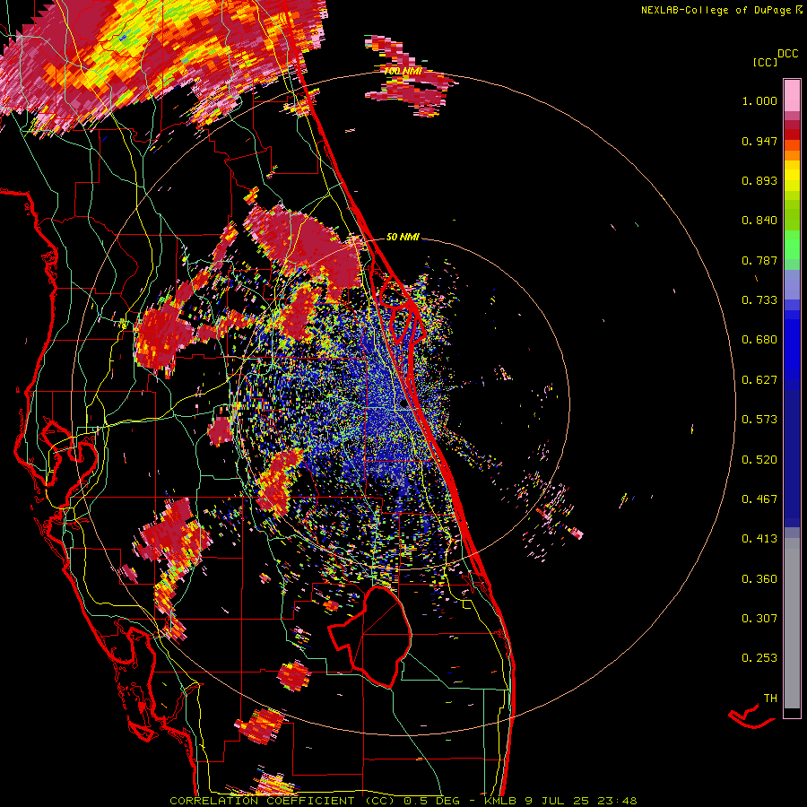
Task: Click the 100 NMI range ring label
Action: click(x=403, y=71)
